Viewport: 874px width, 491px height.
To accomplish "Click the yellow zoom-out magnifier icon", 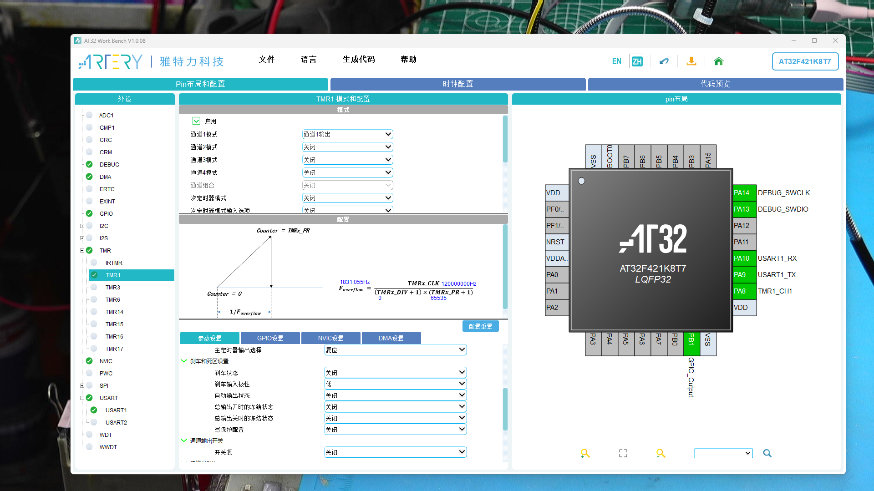I will tap(661, 453).
